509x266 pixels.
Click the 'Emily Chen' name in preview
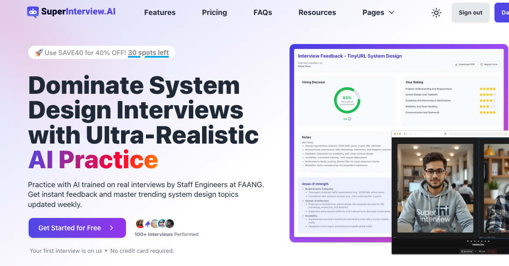tap(304, 66)
